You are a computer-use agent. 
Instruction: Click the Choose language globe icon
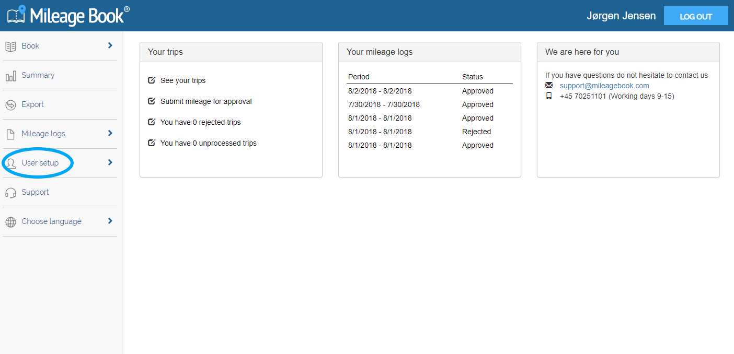[10, 222]
